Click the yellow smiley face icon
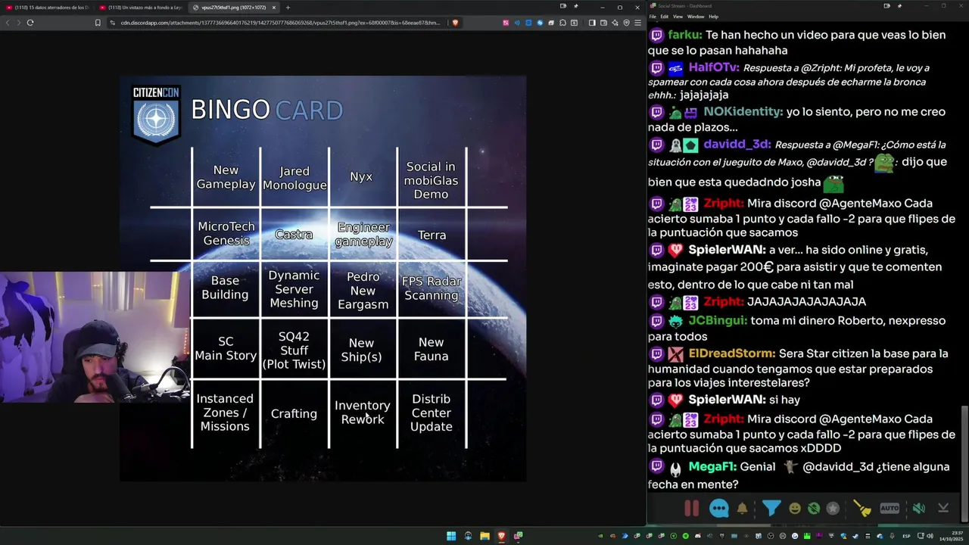Image resolution: width=969 pixels, height=545 pixels. pyautogui.click(x=794, y=509)
